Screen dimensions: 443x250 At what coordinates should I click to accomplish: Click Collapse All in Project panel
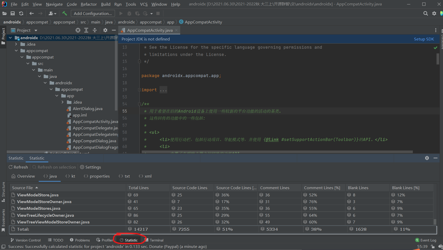[95, 30]
